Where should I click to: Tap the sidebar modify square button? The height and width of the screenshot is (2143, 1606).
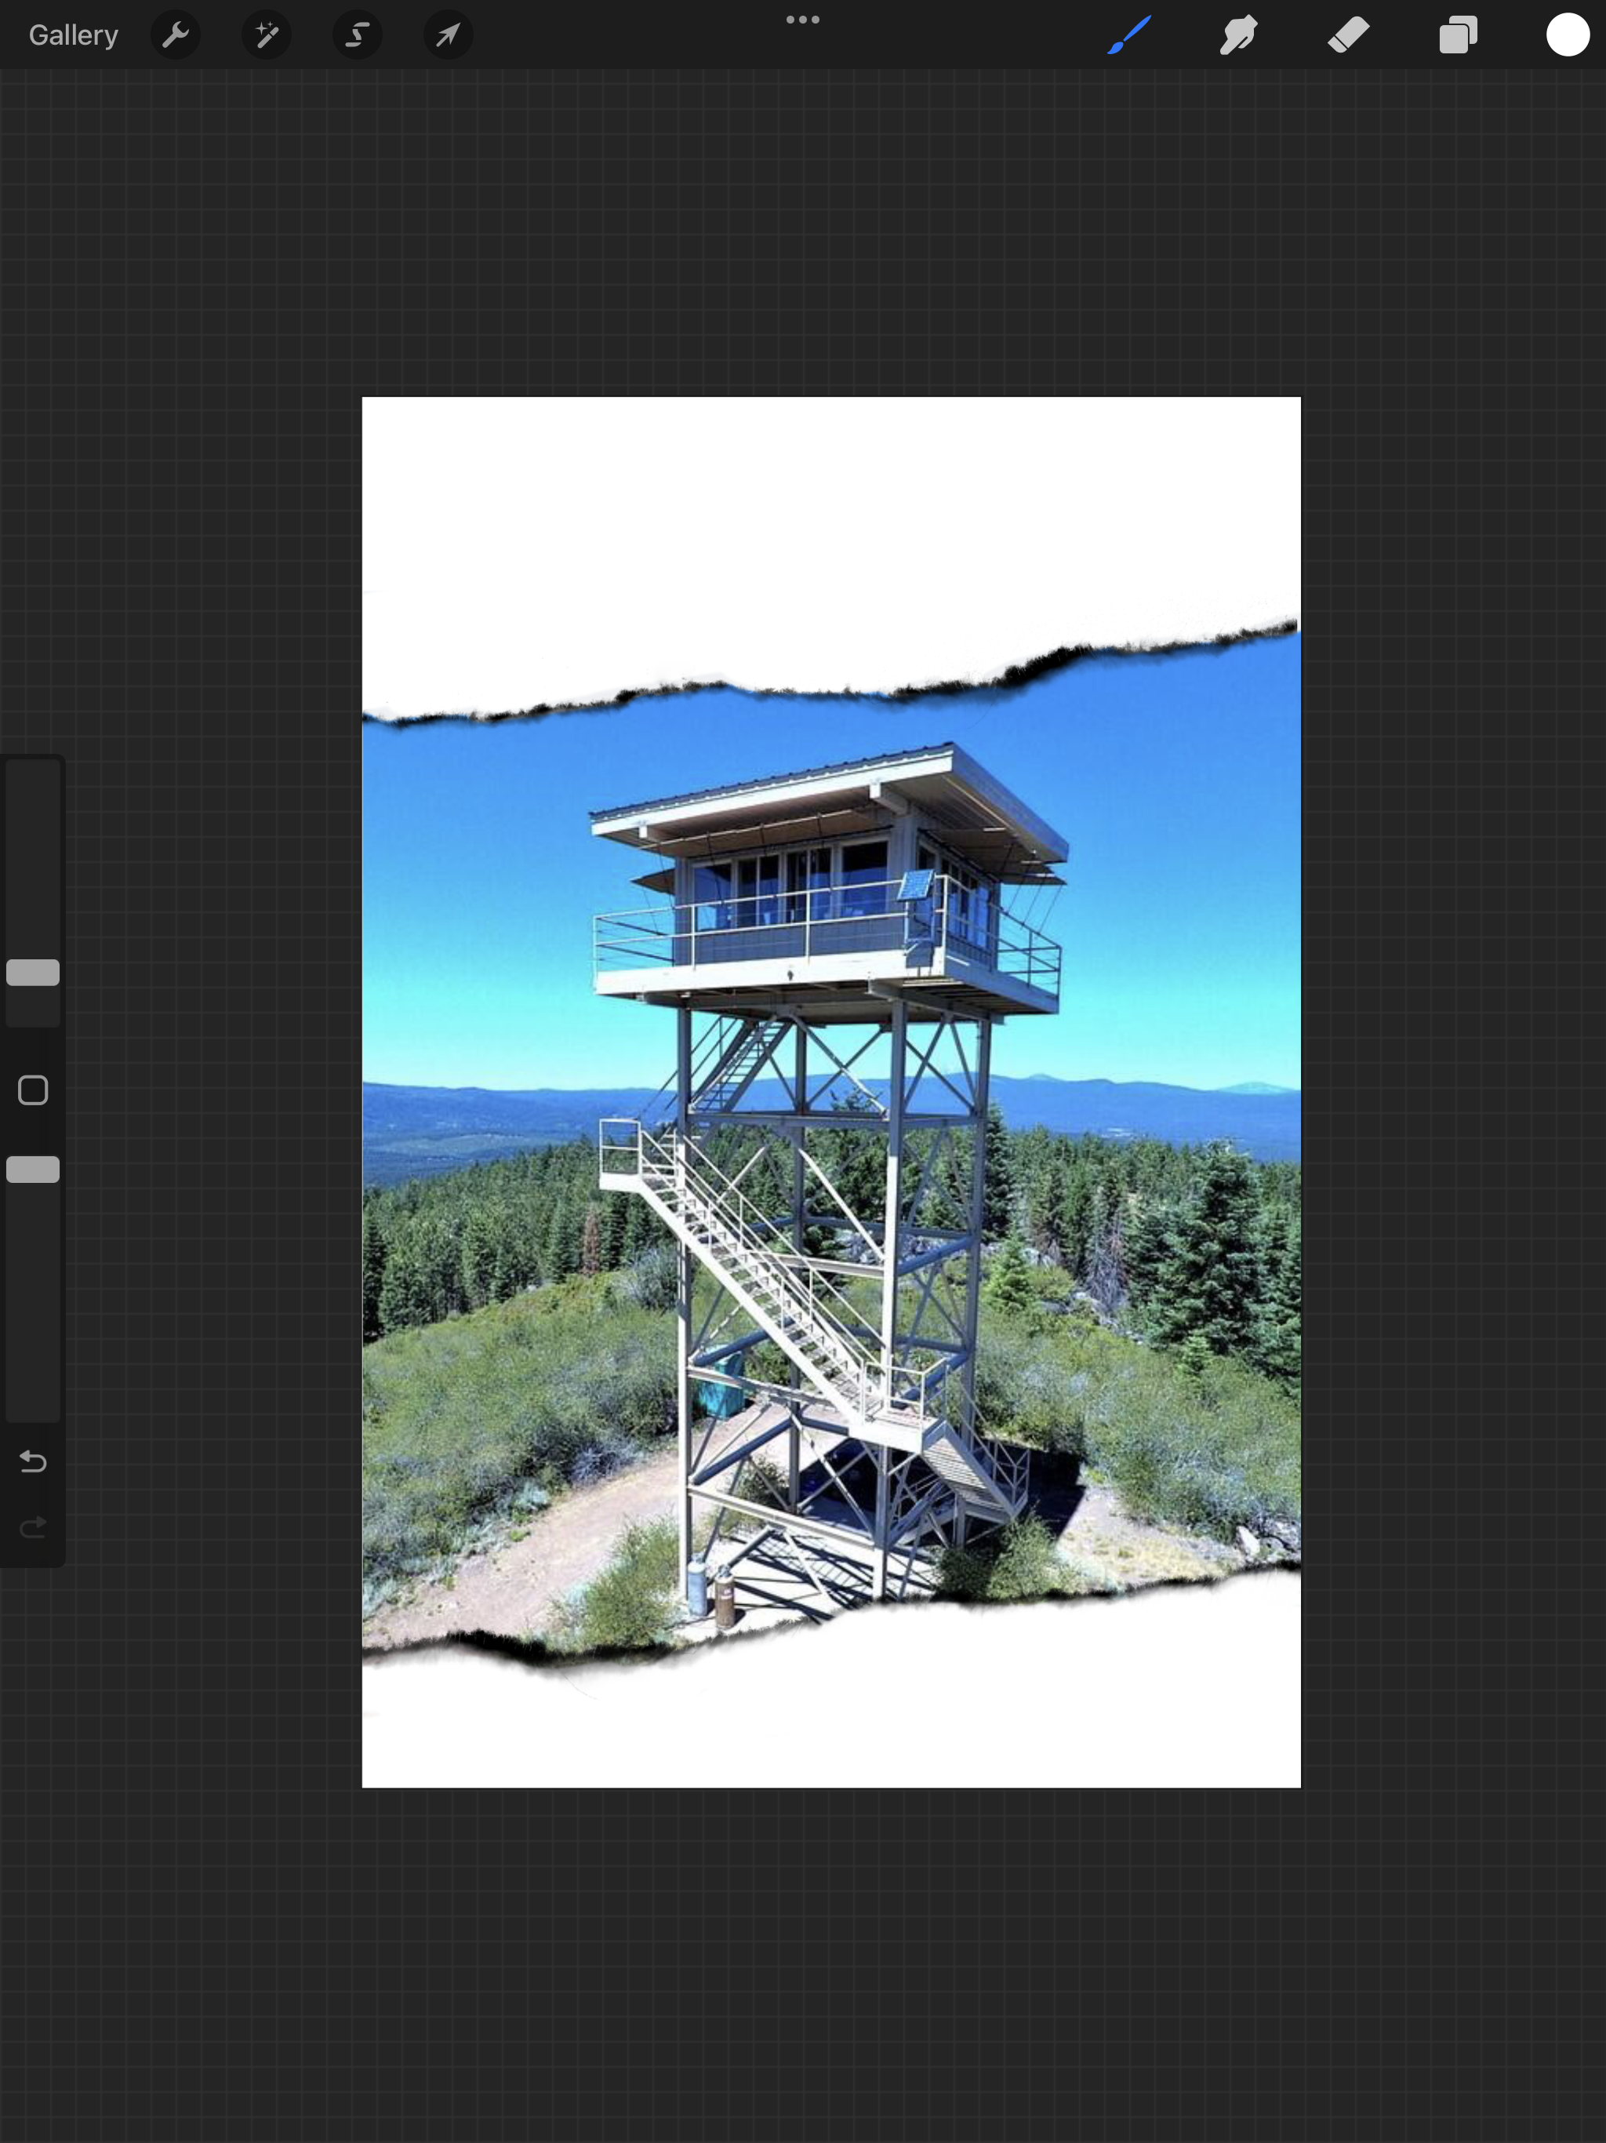pos(33,1090)
